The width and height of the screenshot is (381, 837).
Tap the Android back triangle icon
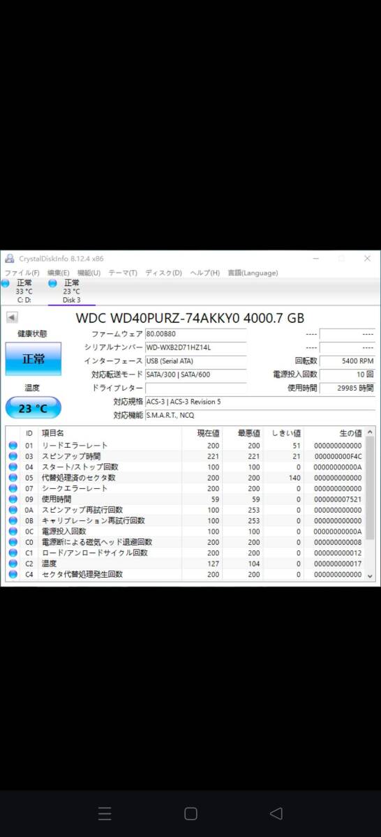276,813
